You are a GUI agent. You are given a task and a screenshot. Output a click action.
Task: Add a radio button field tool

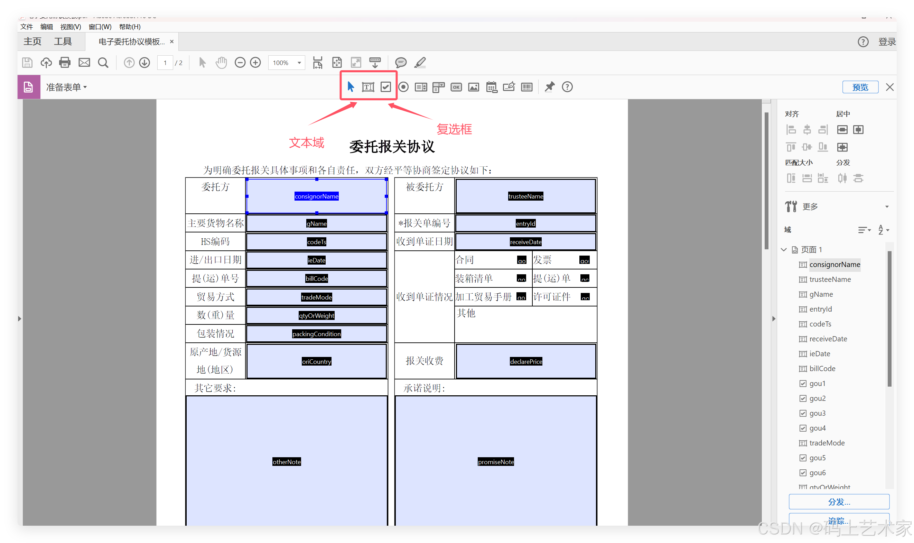point(403,87)
